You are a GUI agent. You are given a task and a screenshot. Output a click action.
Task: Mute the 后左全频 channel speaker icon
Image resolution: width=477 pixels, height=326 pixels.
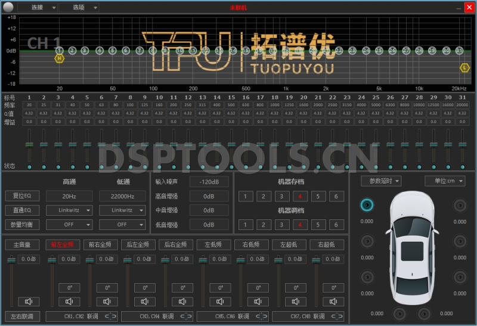coord(144,302)
